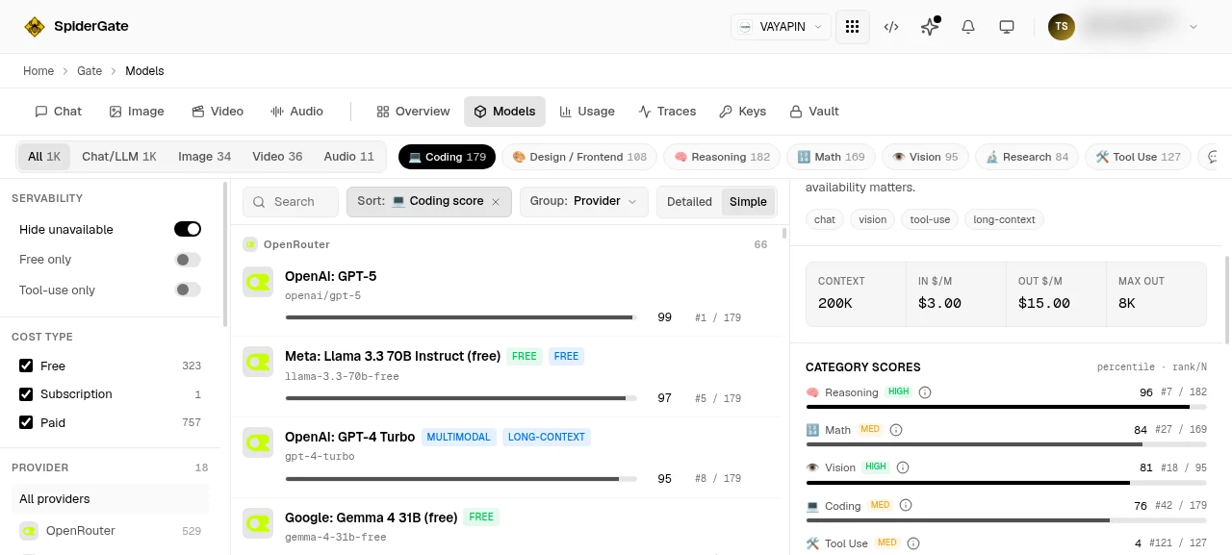The image size is (1232, 555).
Task: Filter by Video 36 category
Action: [x=277, y=157]
